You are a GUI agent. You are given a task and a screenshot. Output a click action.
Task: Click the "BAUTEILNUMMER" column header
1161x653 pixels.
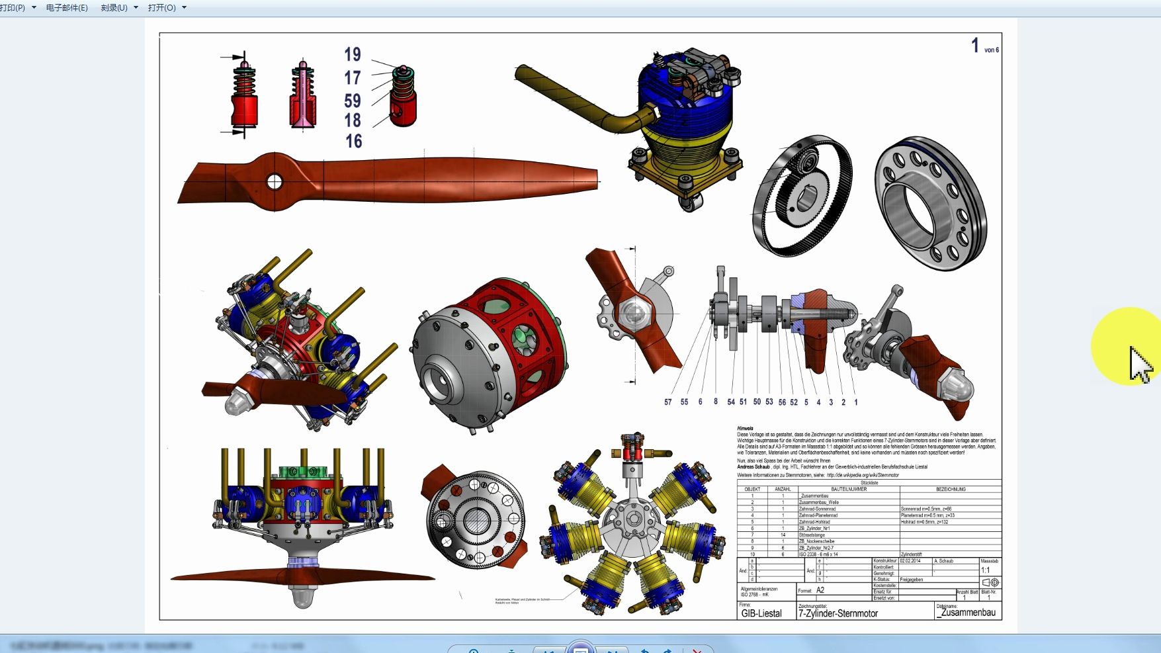[x=849, y=490]
